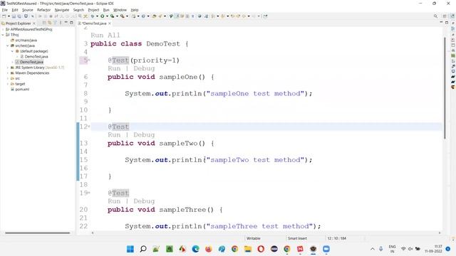Open the Project menu
The width and height of the screenshot is (456, 256).
[93, 10]
